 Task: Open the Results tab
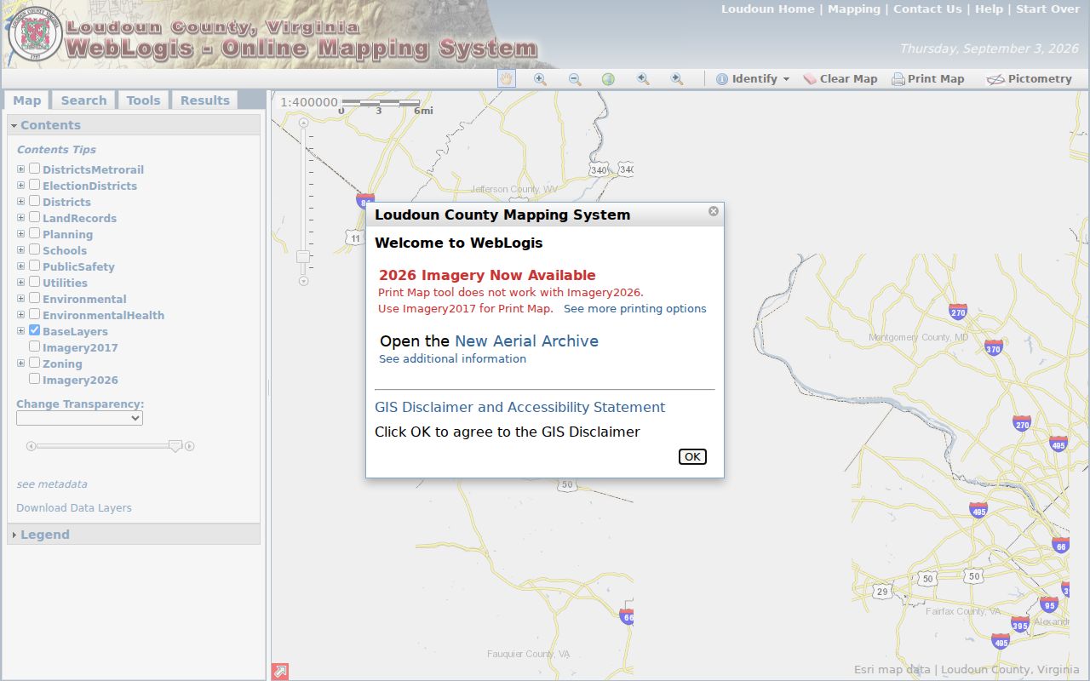click(204, 100)
